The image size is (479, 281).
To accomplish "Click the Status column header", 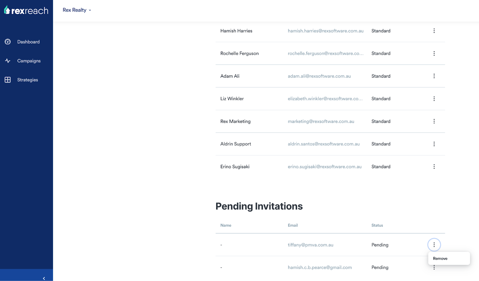I will (x=377, y=225).
